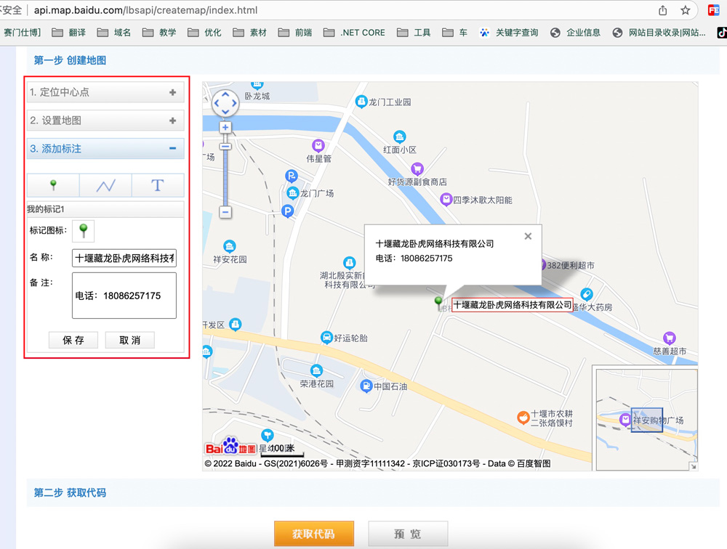Click the 十堰市农耕二张烙馍村 restaurant icon

523,418
